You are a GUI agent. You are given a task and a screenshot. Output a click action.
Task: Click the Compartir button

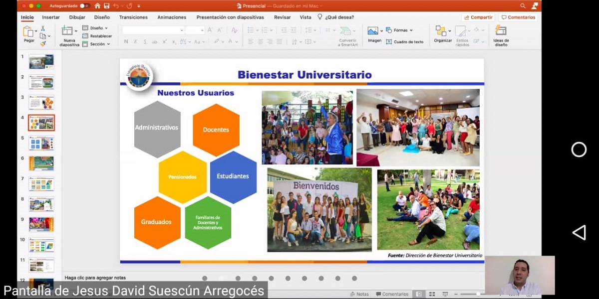pos(478,16)
